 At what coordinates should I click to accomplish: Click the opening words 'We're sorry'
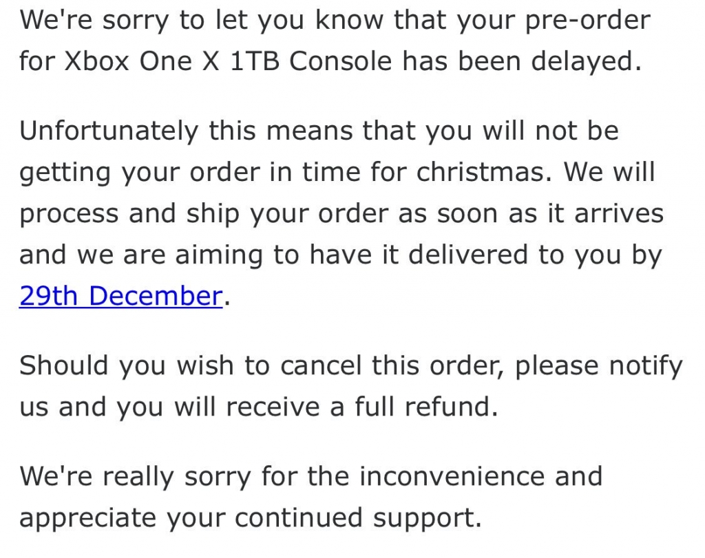[94, 21]
